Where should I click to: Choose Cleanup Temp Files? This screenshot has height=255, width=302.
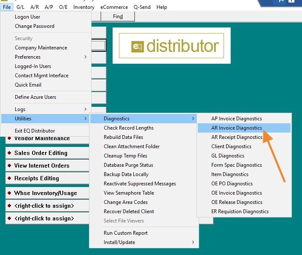(143, 155)
